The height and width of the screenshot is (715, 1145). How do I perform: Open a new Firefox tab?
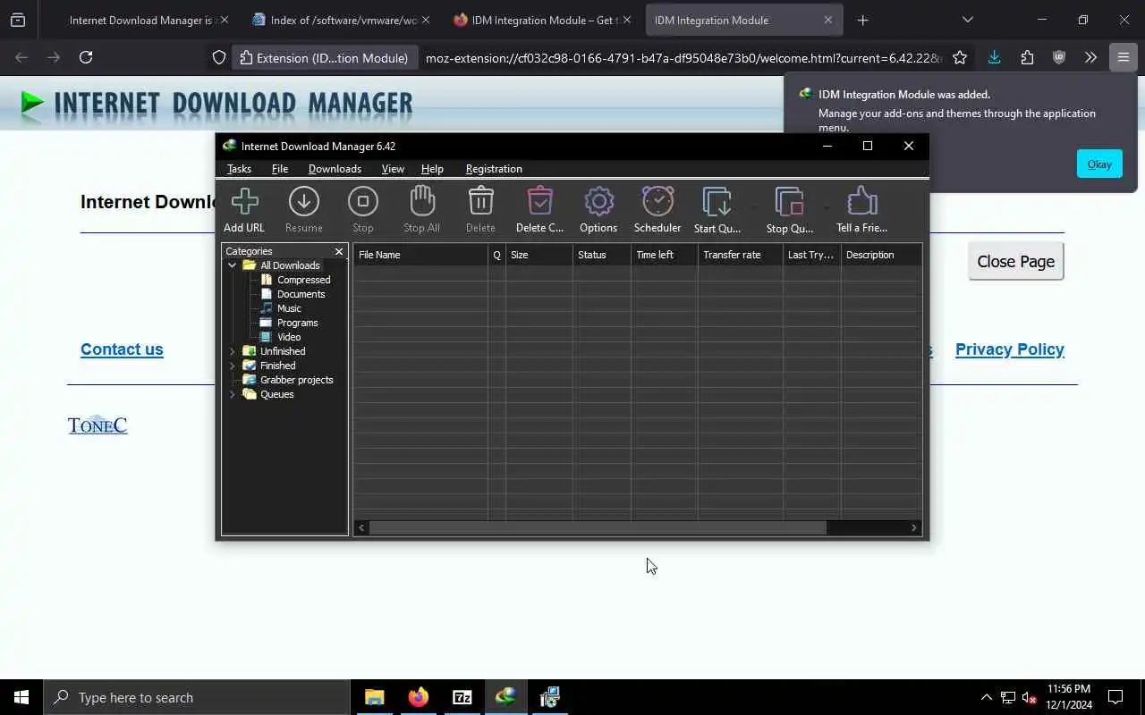pos(862,20)
